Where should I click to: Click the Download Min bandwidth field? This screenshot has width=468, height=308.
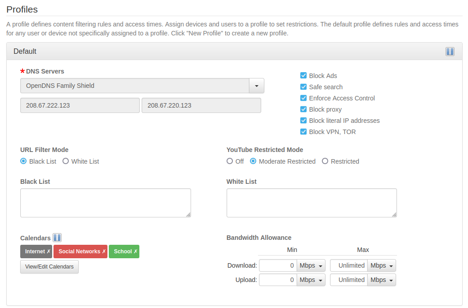(x=278, y=265)
